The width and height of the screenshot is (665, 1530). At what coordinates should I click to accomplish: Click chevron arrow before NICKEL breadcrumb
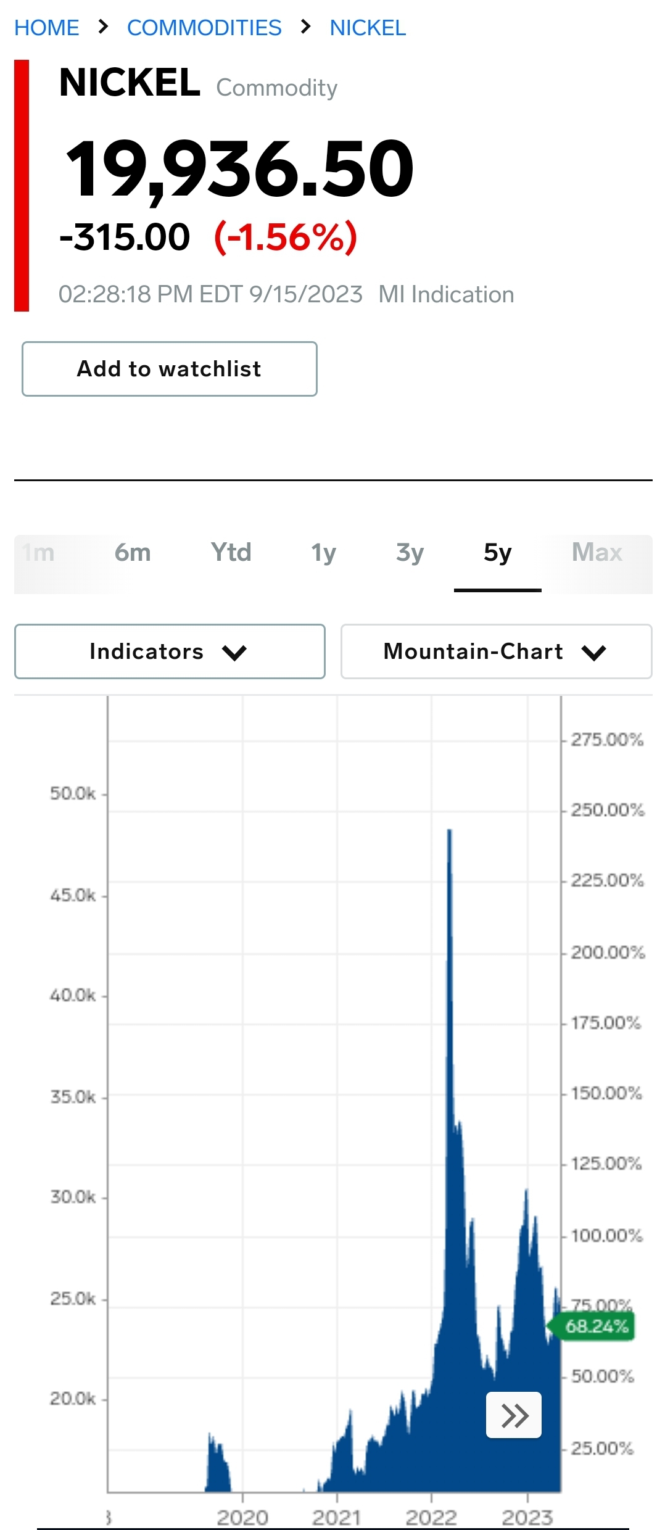pyautogui.click(x=305, y=27)
